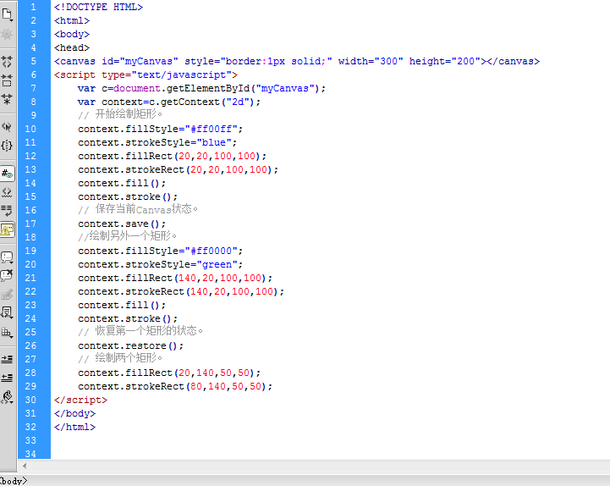Click the Collapse Selection icon
610x486 pixels.
(x=8, y=80)
